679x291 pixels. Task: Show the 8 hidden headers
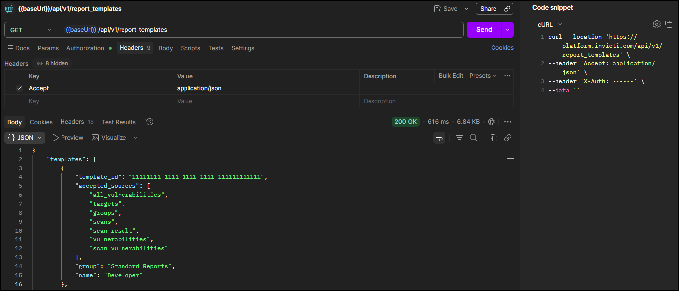(x=53, y=63)
